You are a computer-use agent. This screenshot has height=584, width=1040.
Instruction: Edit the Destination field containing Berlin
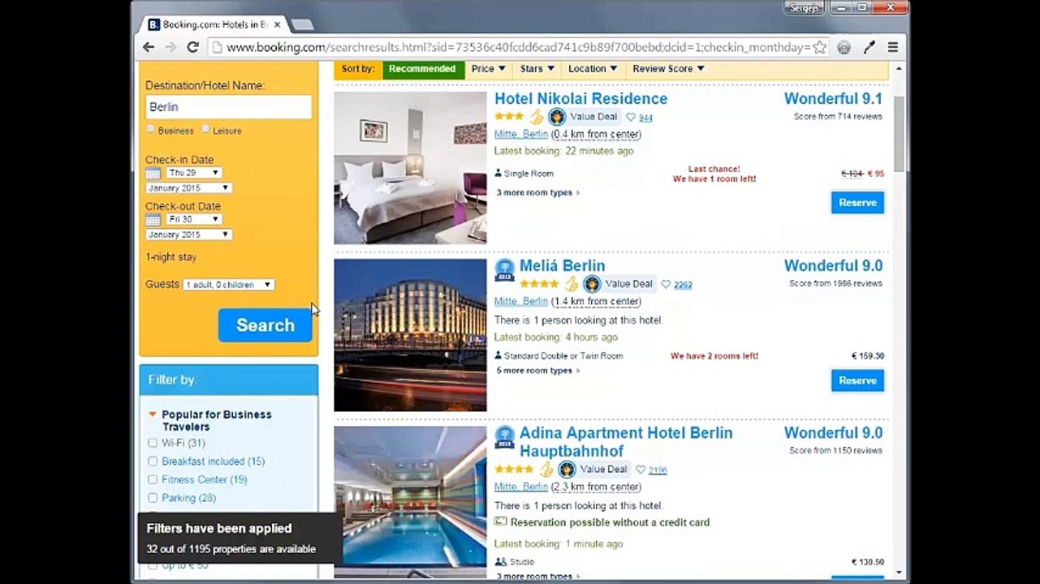click(228, 107)
